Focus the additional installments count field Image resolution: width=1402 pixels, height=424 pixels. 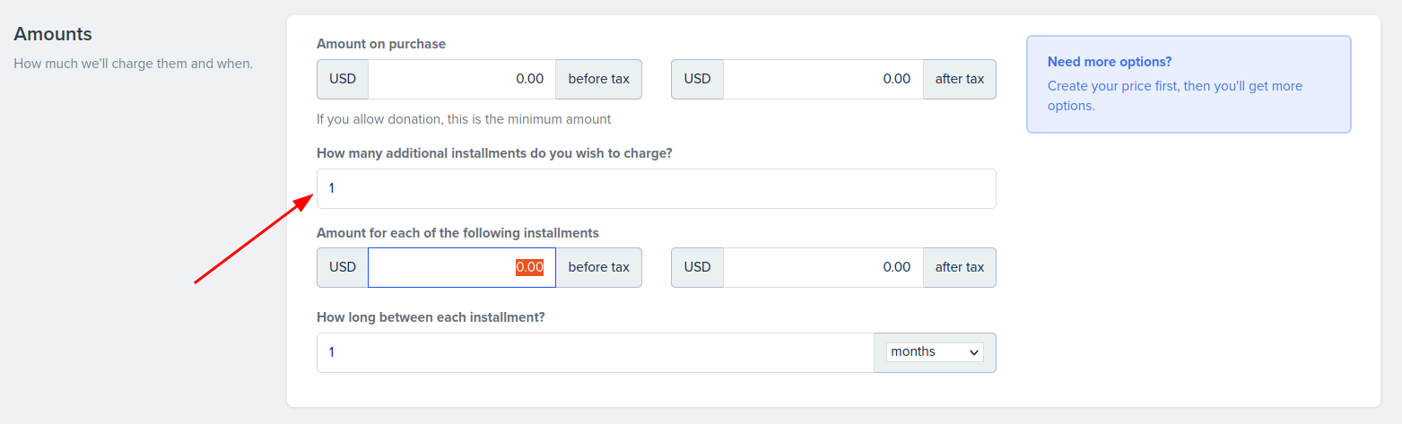pos(656,188)
